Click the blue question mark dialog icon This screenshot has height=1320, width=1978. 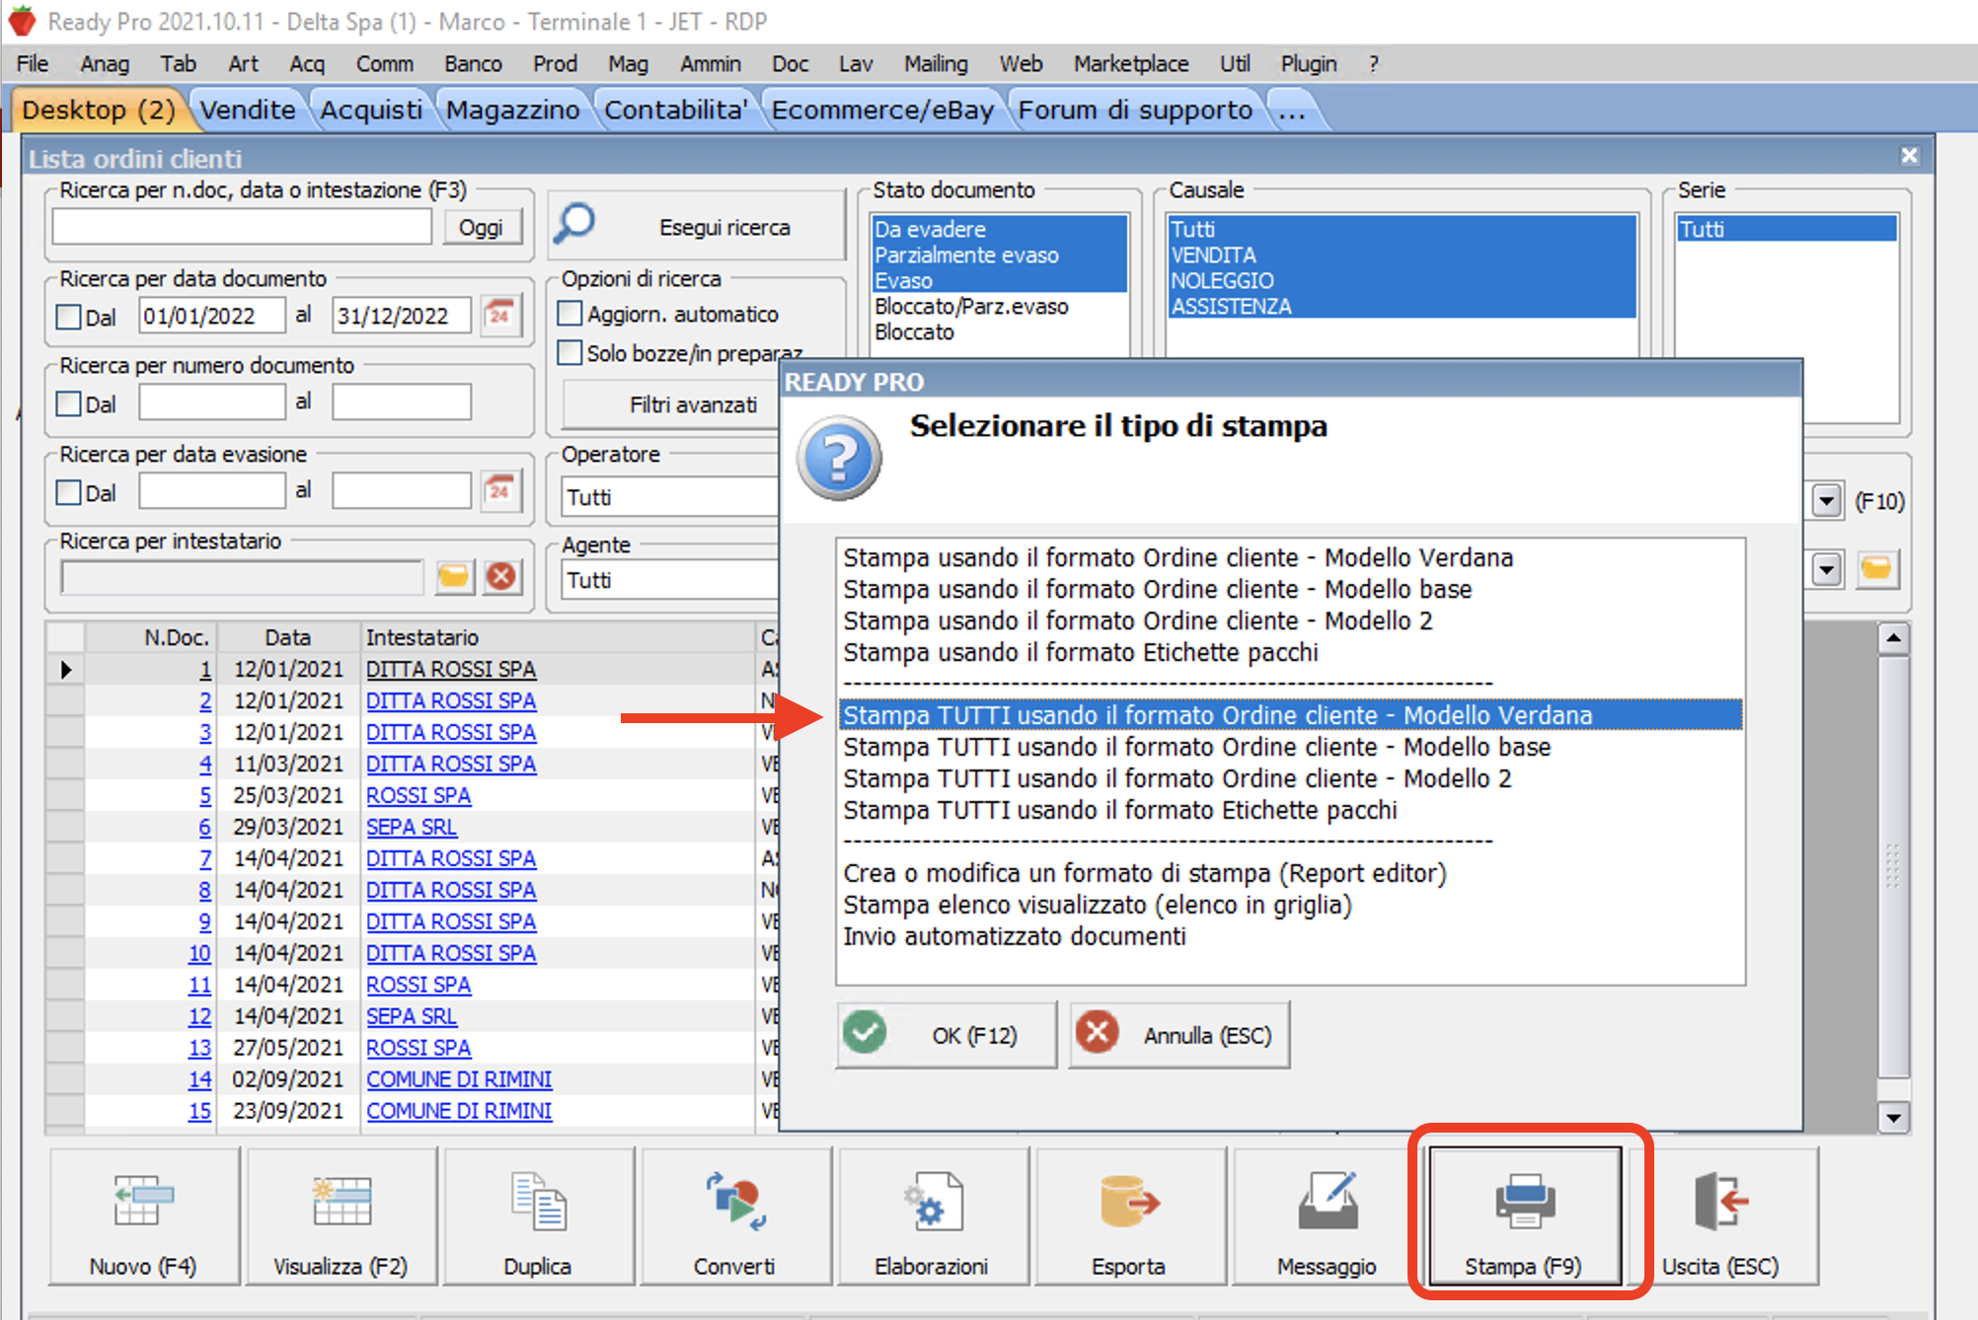839,458
